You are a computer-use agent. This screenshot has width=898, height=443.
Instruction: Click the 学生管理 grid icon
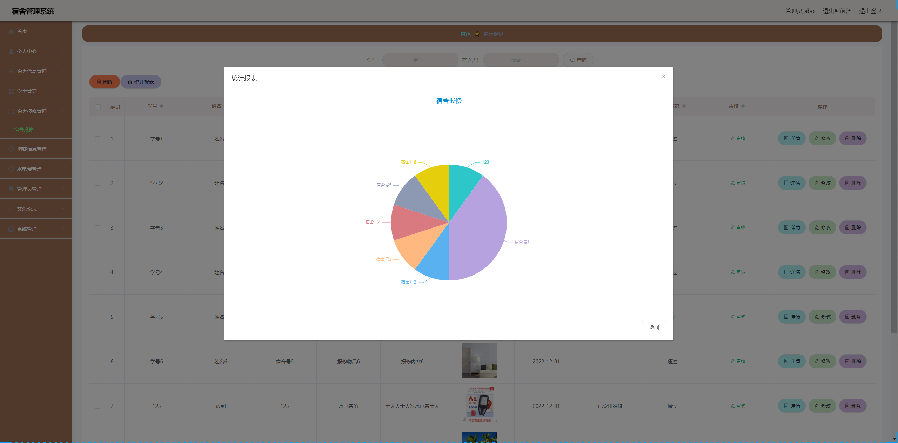coord(11,91)
